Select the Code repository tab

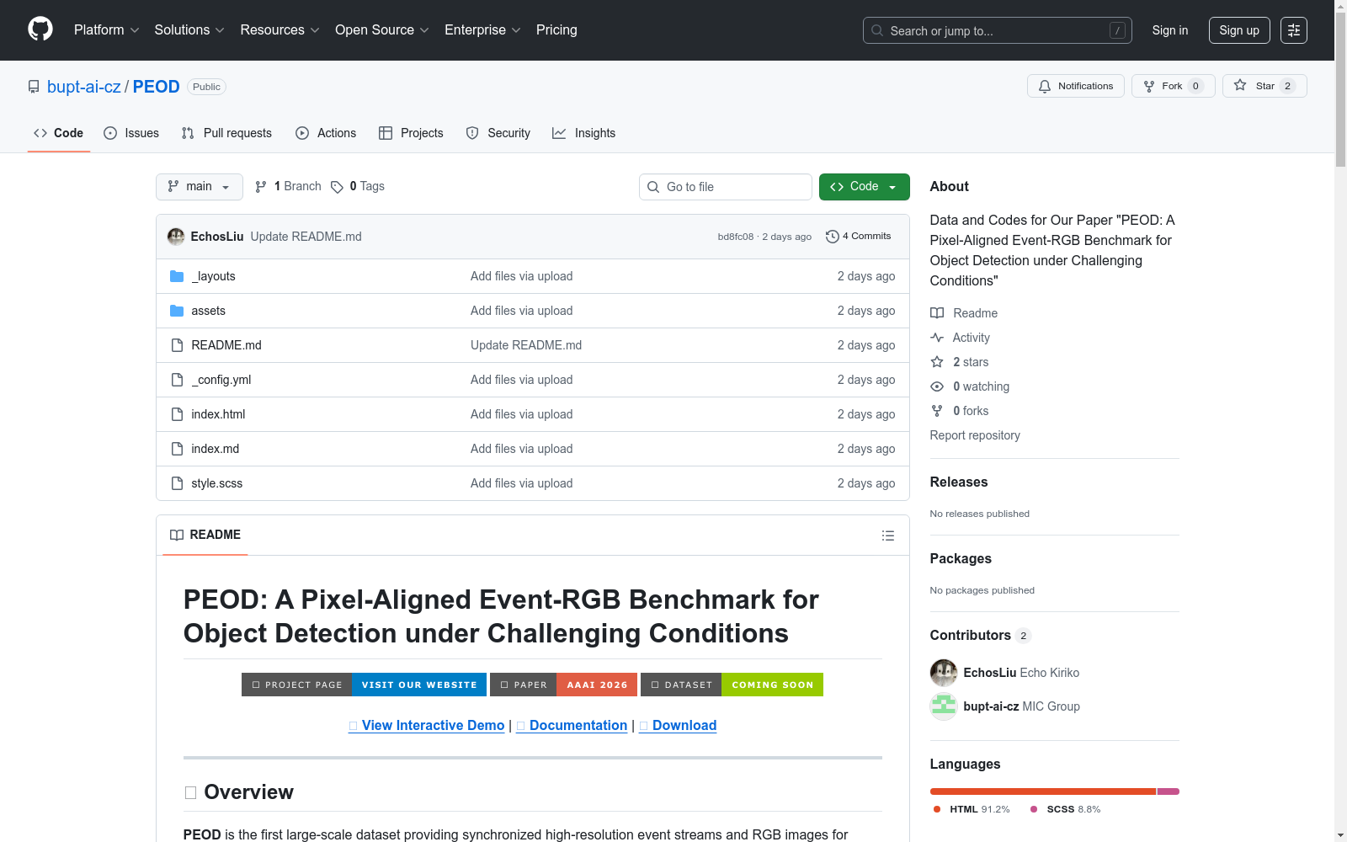pyautogui.click(x=59, y=133)
